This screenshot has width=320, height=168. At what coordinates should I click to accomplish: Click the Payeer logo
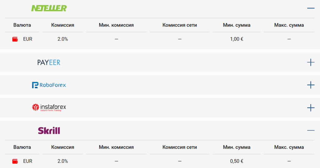(49, 62)
